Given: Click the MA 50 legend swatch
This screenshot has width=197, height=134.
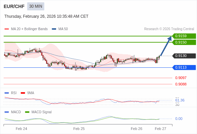Looking at the screenshot, I should click(54, 29).
